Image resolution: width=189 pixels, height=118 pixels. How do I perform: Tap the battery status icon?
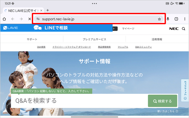[181, 3]
